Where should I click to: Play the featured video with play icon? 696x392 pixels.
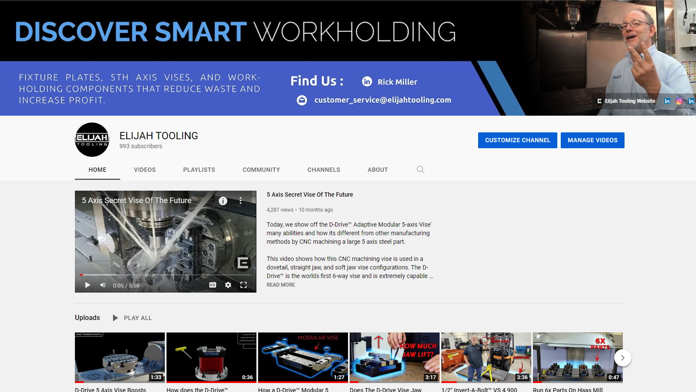[87, 285]
